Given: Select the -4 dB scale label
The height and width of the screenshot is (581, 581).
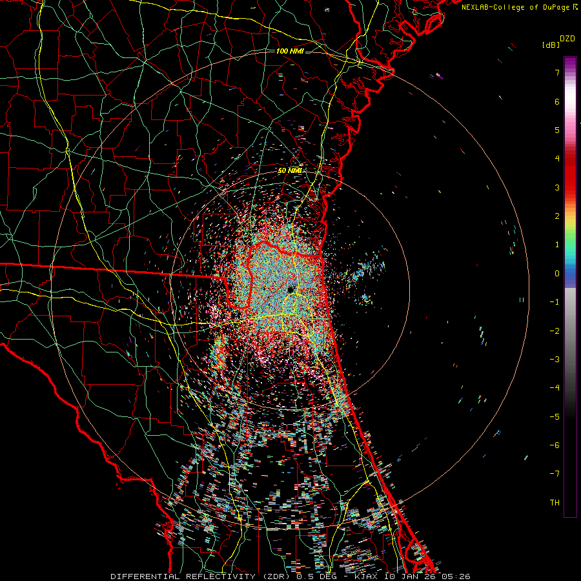Looking at the screenshot, I should pyautogui.click(x=555, y=388).
